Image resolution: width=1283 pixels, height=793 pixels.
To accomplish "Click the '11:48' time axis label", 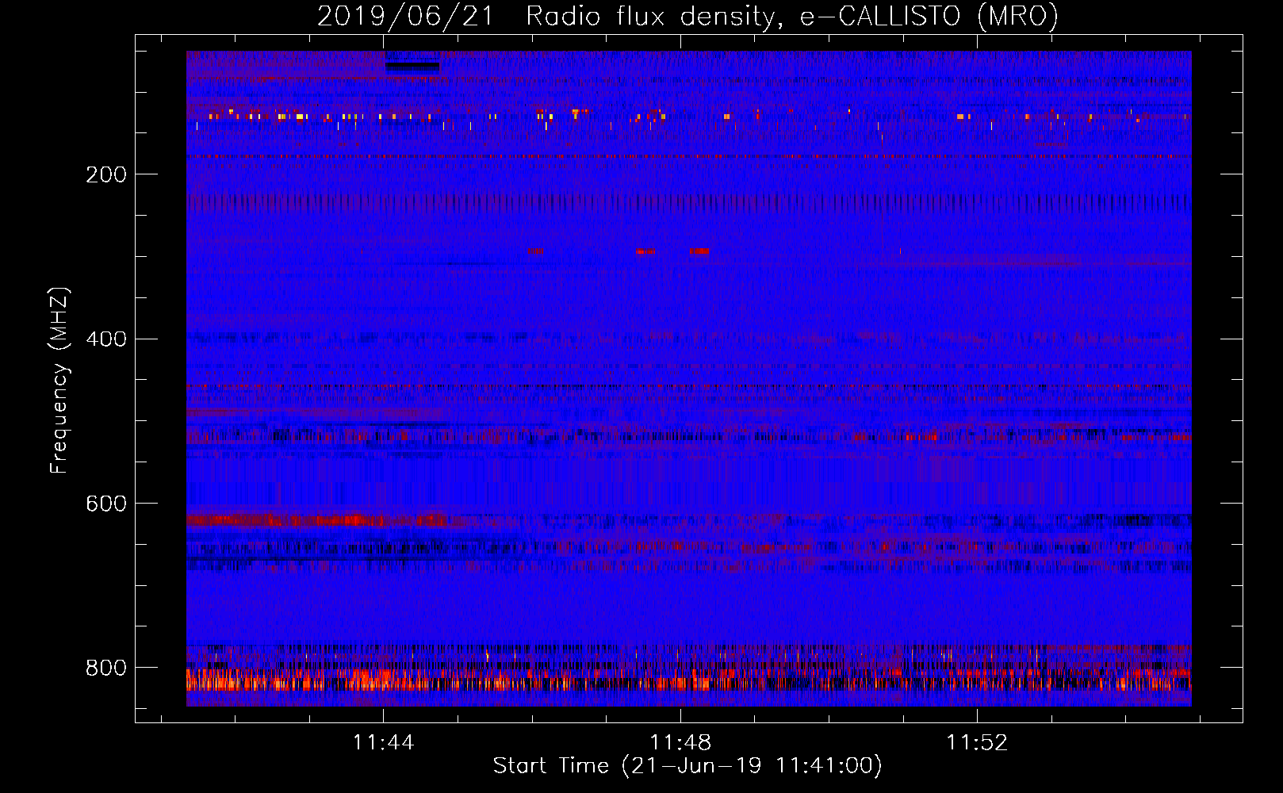I will tap(680, 743).
